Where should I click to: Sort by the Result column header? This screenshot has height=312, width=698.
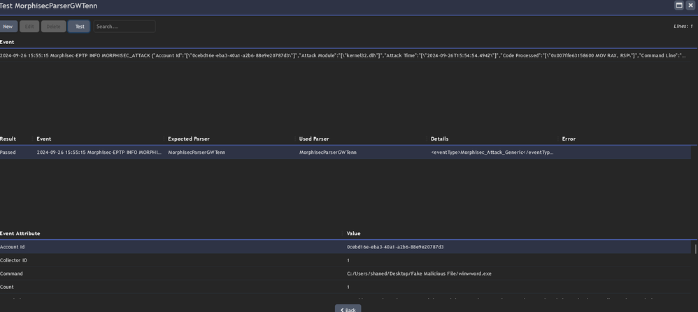pos(8,139)
